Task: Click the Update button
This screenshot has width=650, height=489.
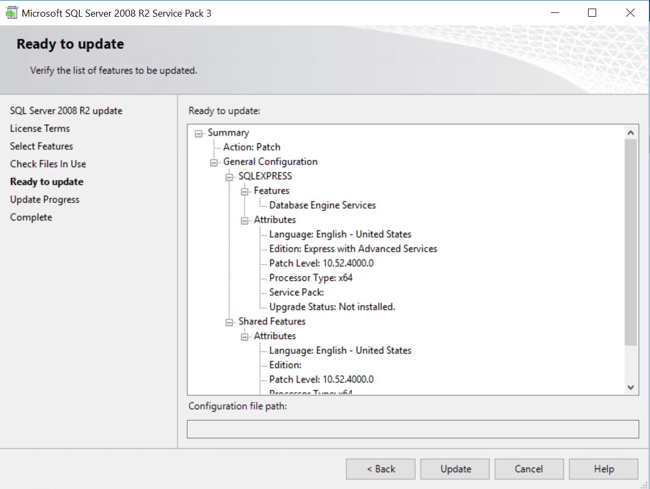Action: 455,469
